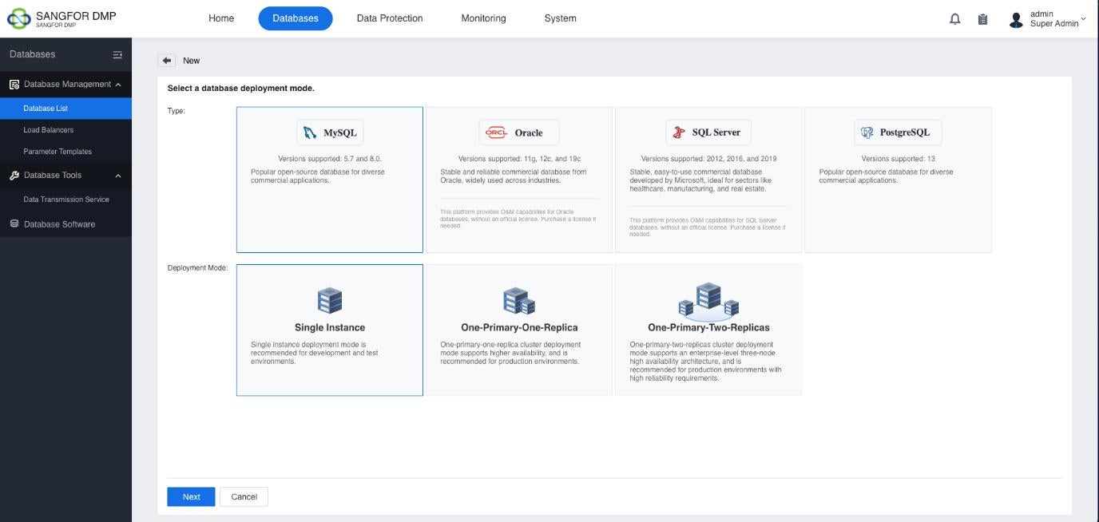Open Parameter Templates in the sidebar

65,152
